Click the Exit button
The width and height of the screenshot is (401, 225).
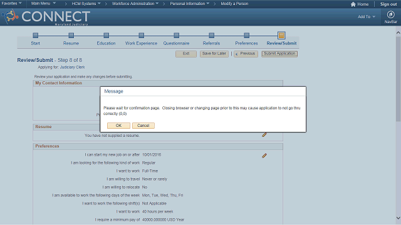186,54
